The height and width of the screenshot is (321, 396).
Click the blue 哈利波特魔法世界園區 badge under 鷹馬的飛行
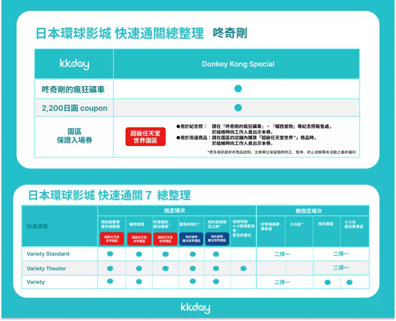tap(191, 239)
